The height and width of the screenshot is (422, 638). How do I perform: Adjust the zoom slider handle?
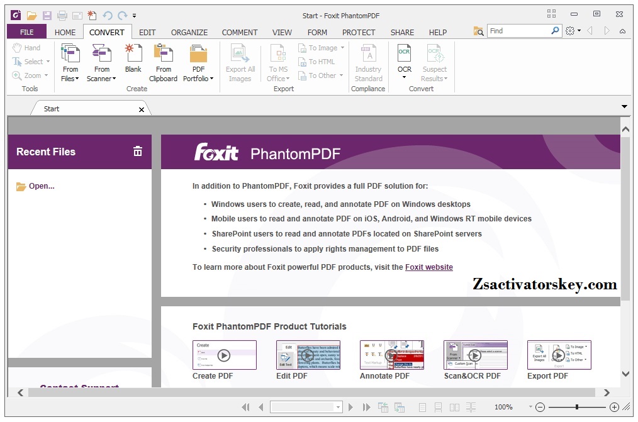[x=577, y=407]
